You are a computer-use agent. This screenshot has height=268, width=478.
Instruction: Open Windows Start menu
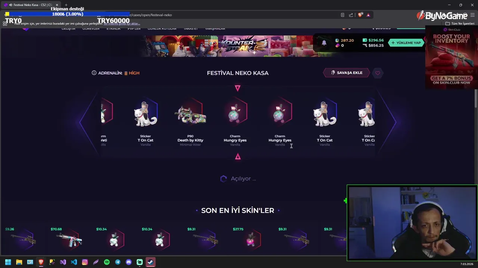[x=8, y=262]
